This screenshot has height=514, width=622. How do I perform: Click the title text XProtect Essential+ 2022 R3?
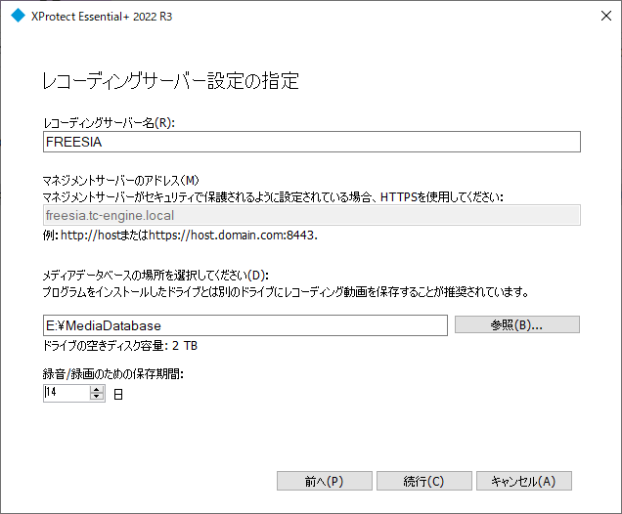coord(102,17)
